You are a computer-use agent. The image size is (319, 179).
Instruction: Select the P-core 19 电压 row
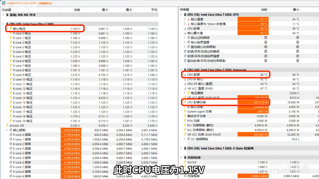tap(80, 121)
